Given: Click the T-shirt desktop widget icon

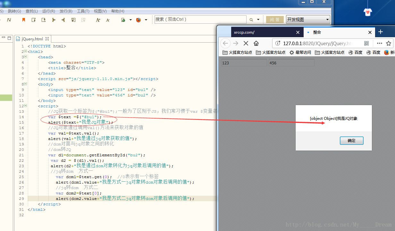Looking at the screenshot, I should click(368, 12).
